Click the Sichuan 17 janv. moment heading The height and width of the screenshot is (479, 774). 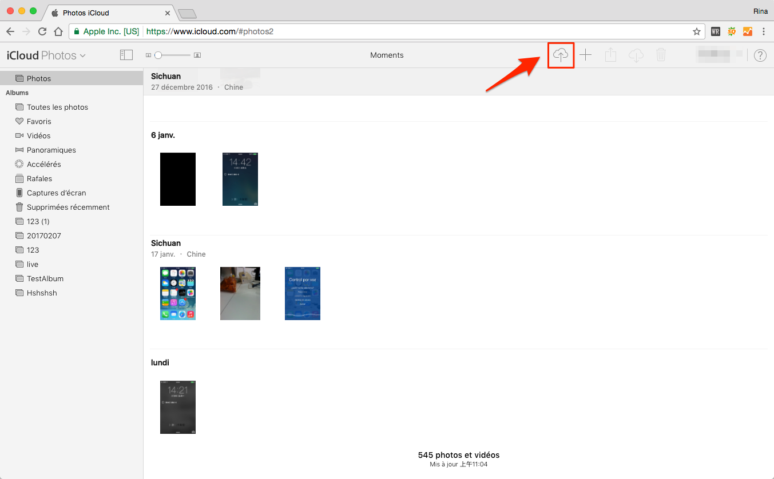(x=178, y=248)
